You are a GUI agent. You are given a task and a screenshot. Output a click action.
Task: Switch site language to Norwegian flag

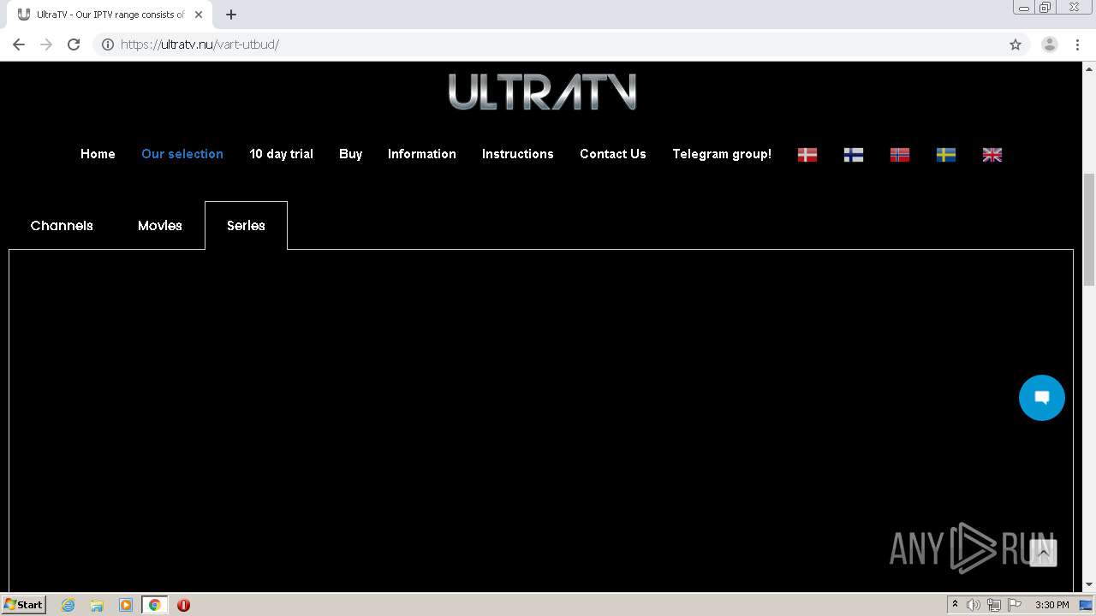[900, 155]
